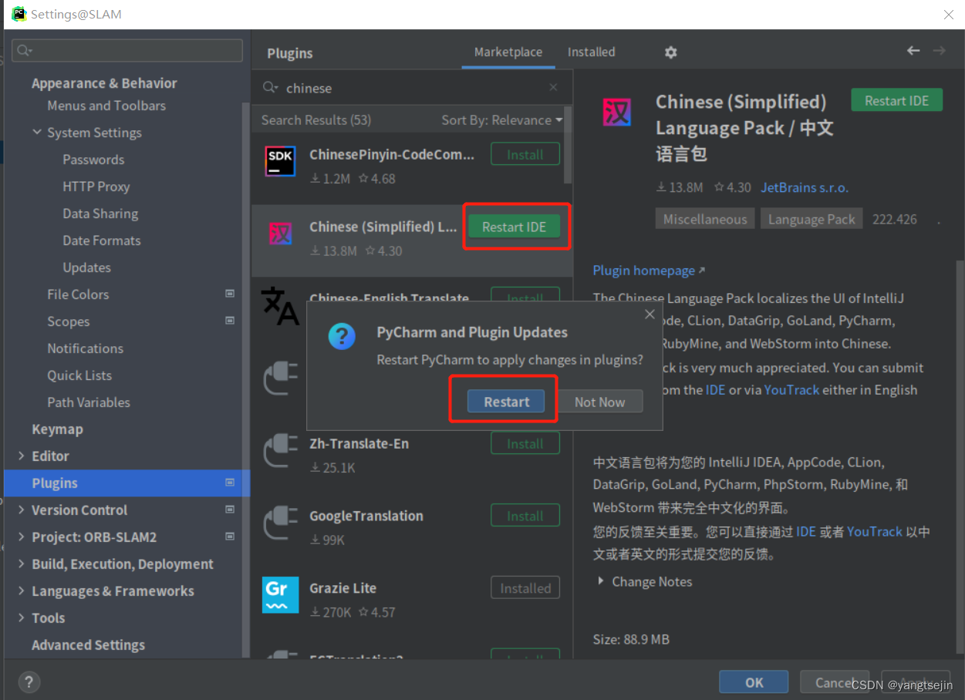Click the project-level marker icon beside Scopes
The width and height of the screenshot is (965, 700).
coord(229,321)
